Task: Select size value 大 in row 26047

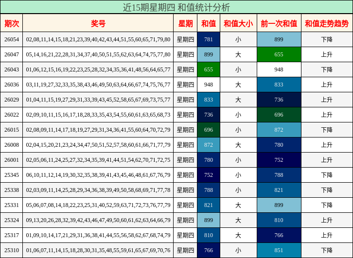Action: (238, 54)
